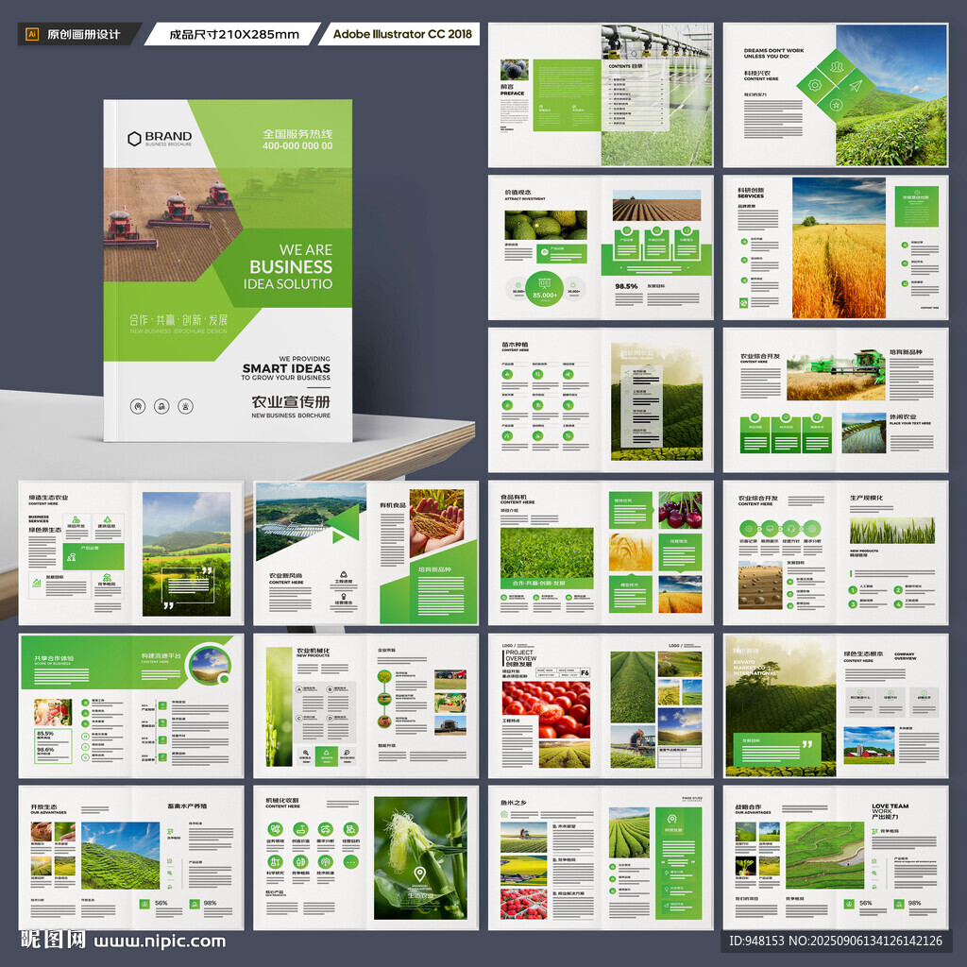This screenshot has width=967, height=967.
Task: Click the 85.5% statistic
Action: point(45,733)
